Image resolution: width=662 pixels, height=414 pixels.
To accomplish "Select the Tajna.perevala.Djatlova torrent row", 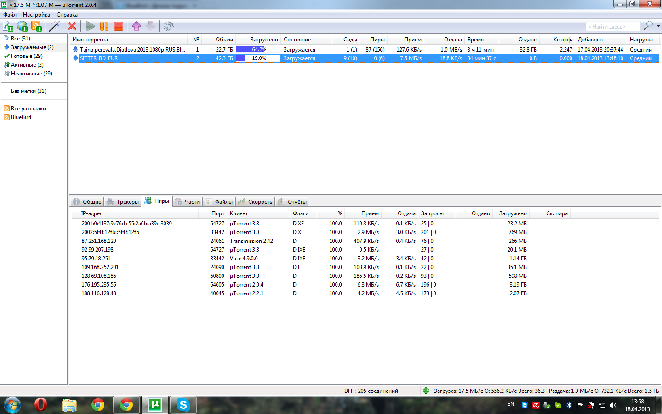I will pos(365,50).
